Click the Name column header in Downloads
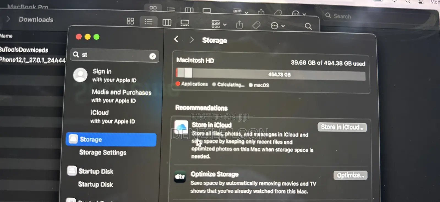This screenshot has width=440, height=202. pos(6,36)
